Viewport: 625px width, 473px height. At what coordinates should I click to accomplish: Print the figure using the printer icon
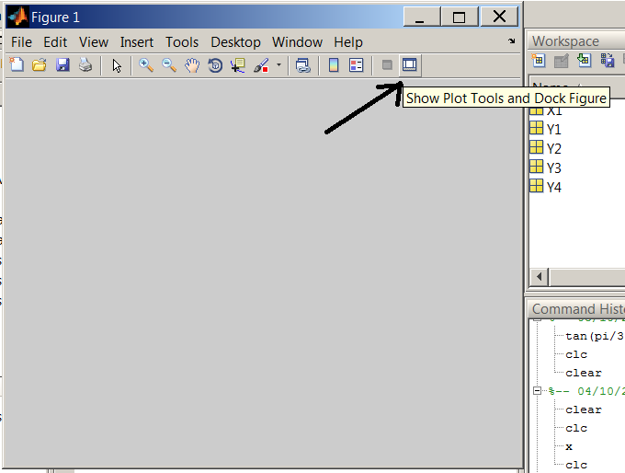click(x=85, y=65)
